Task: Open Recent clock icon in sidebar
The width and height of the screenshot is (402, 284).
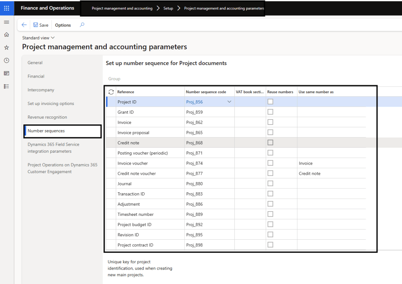Action: pos(6,60)
